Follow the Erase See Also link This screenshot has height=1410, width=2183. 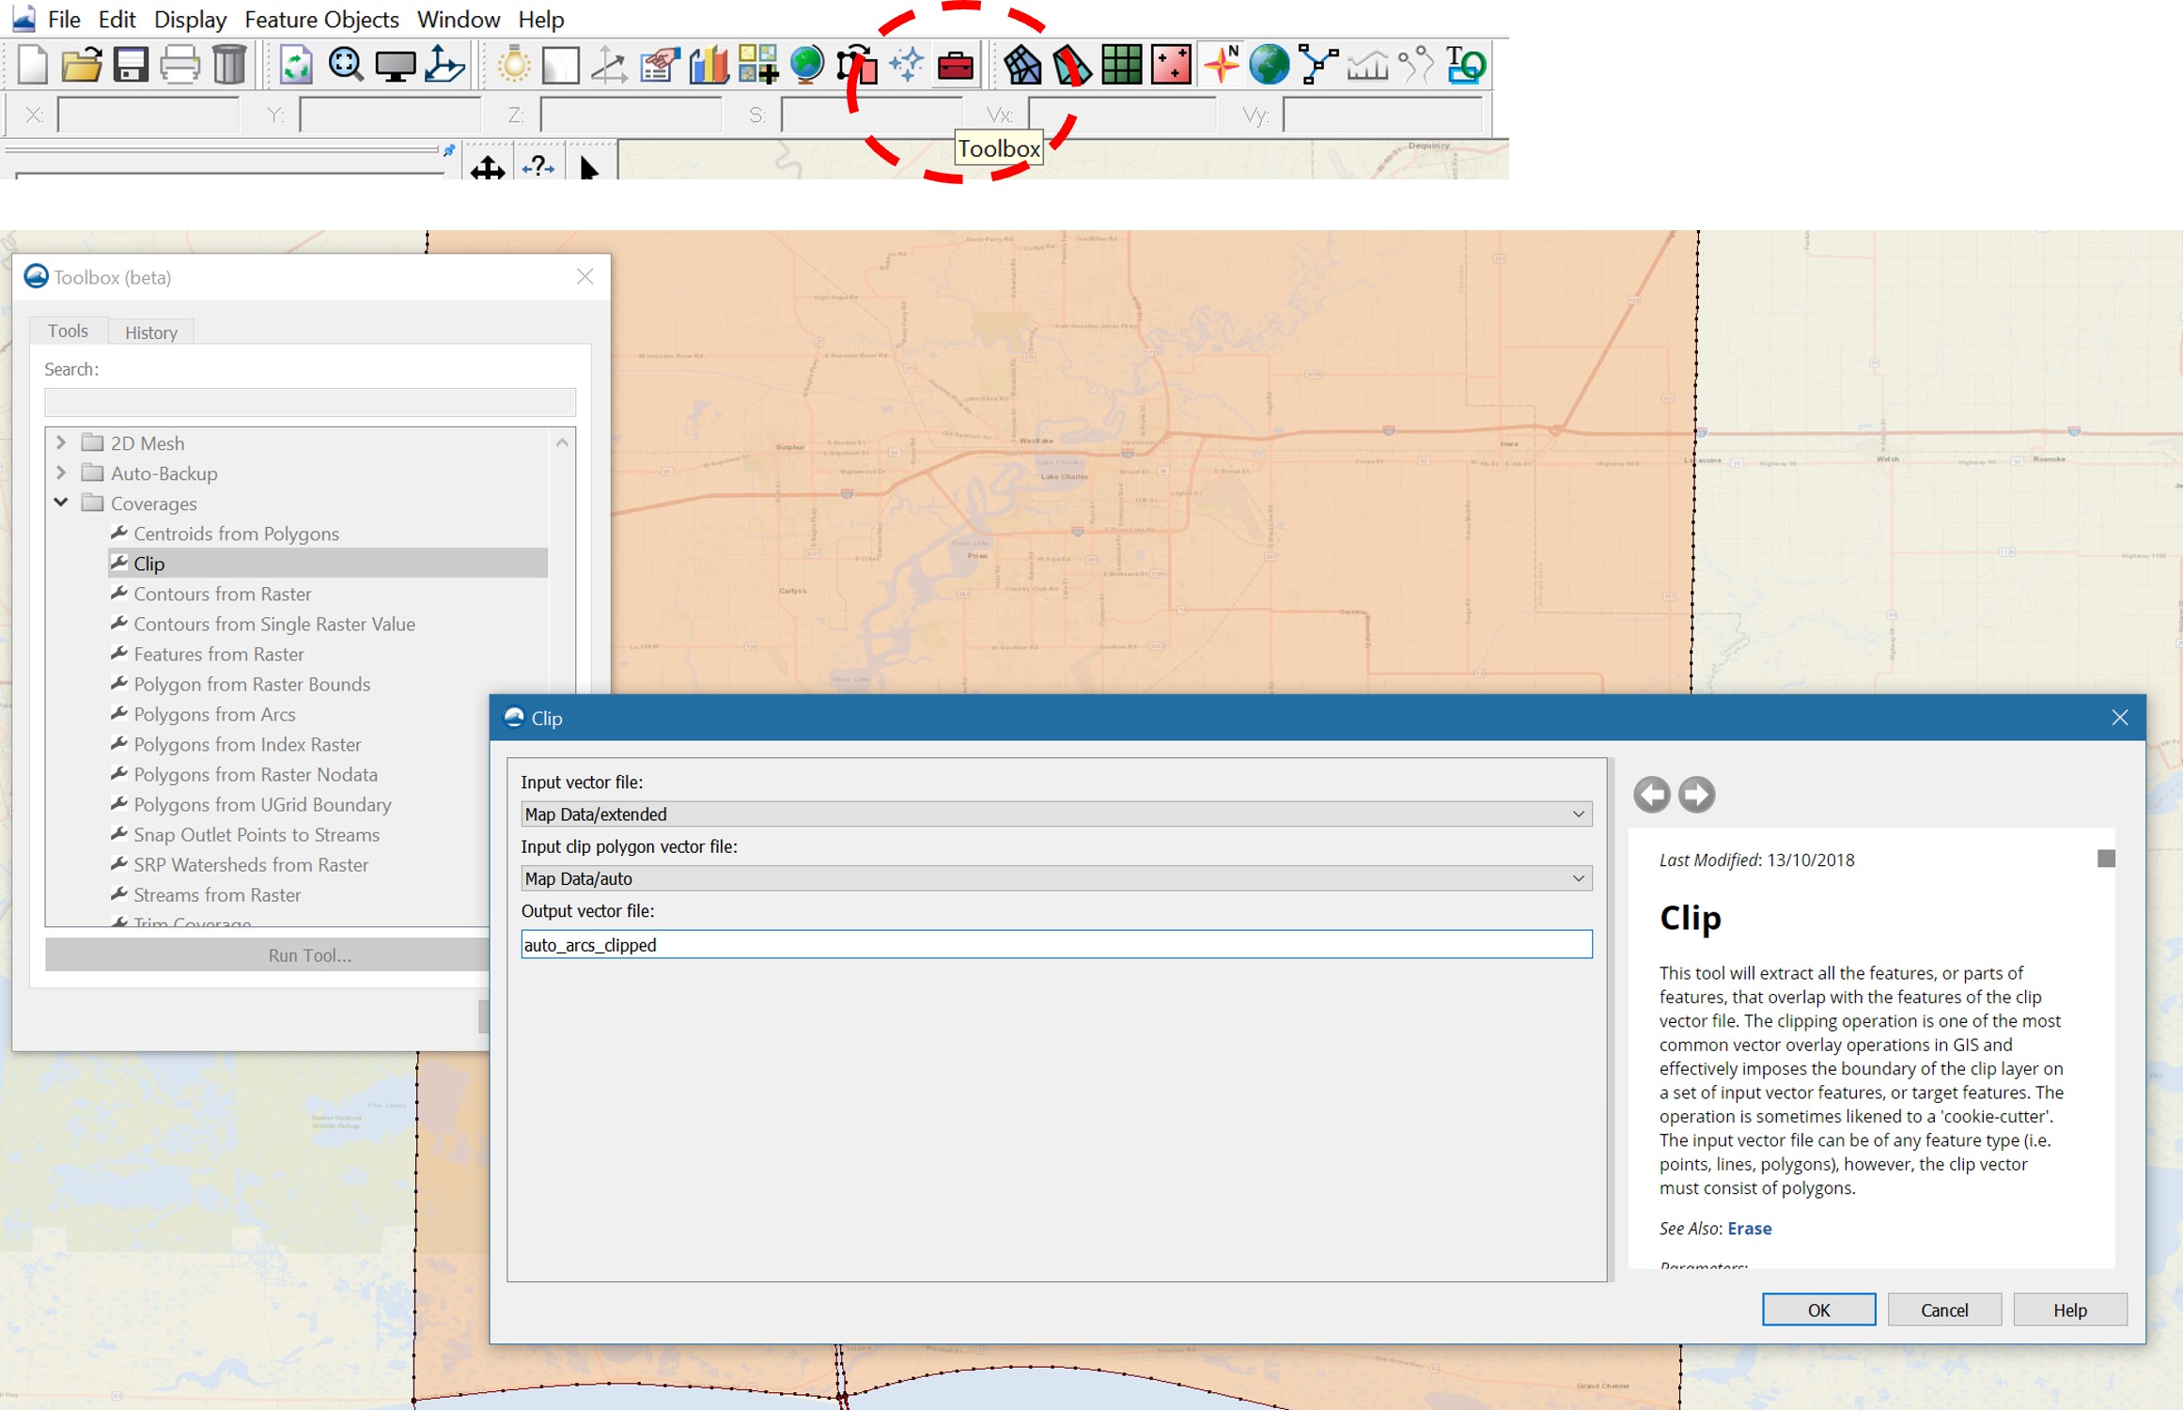[x=1749, y=1229]
